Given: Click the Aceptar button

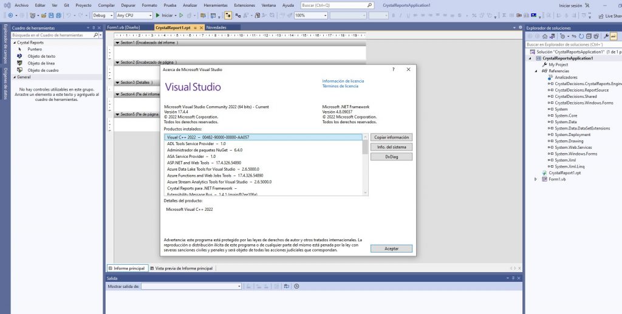Looking at the screenshot, I should point(391,248).
